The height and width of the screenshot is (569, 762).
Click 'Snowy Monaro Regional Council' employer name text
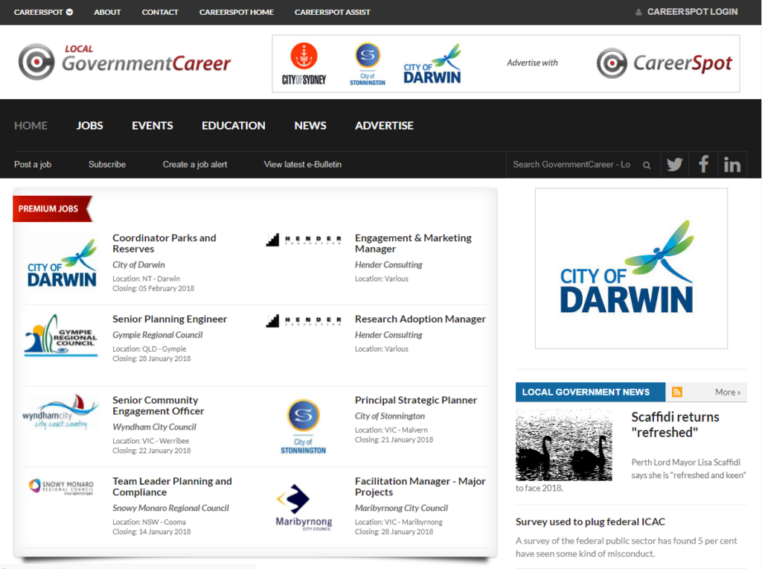170,508
